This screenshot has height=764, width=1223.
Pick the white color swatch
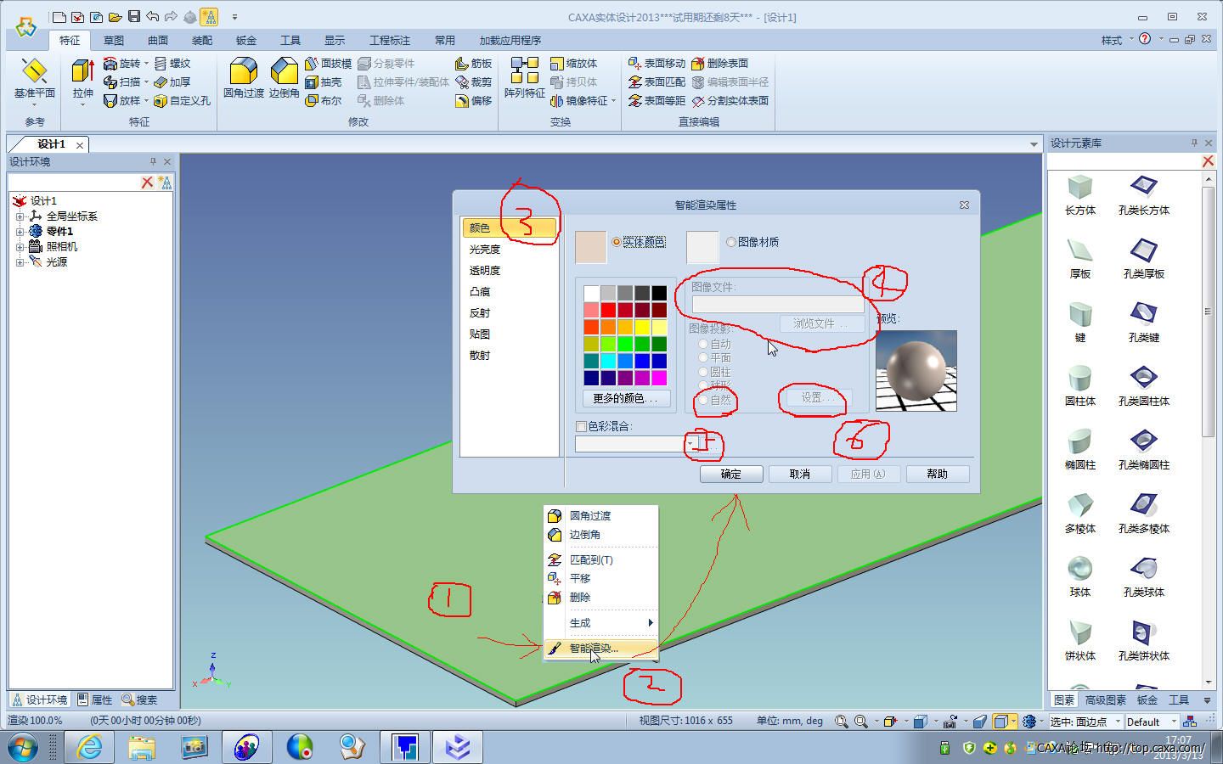coord(591,293)
